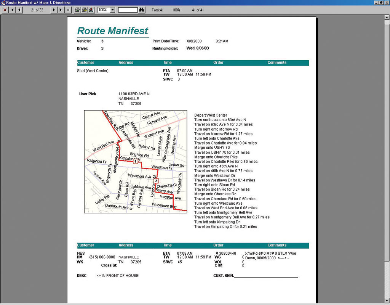
Task: Click the scrollbar up arrow
Action: coord(387,18)
